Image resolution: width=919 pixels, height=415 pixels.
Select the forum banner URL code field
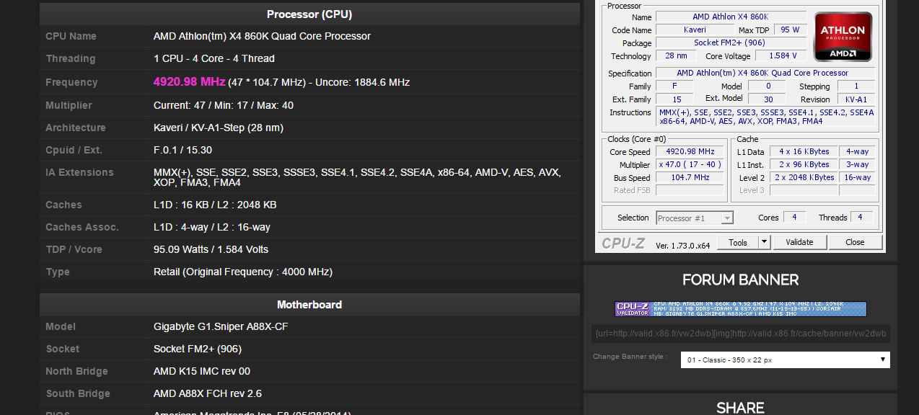740,334
